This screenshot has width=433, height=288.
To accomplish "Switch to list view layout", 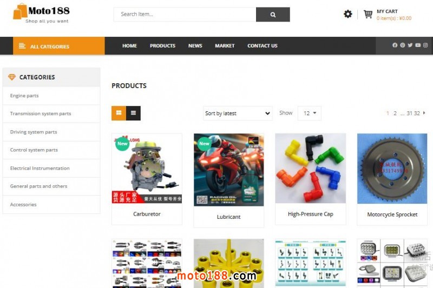I will [x=133, y=113].
